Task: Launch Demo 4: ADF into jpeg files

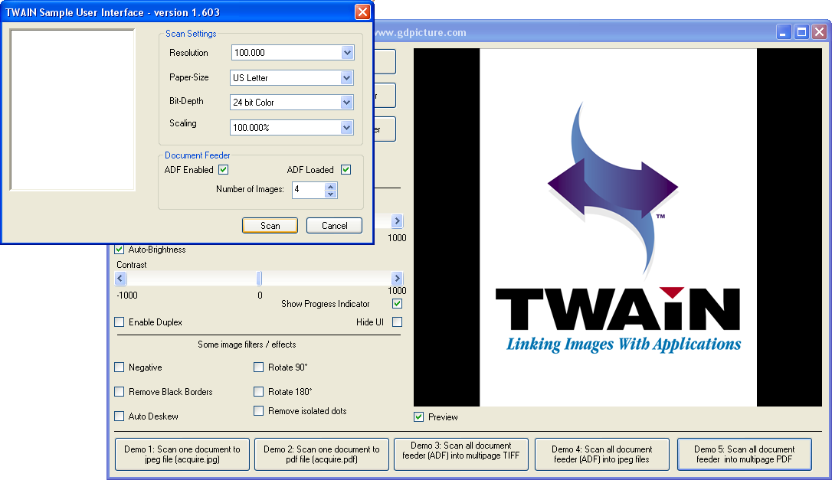Action: pos(601,454)
